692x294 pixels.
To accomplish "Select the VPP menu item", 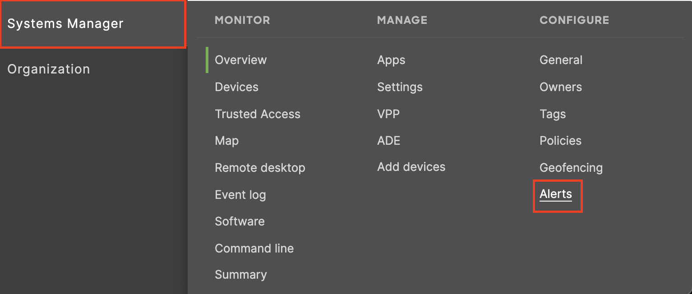I will (388, 114).
